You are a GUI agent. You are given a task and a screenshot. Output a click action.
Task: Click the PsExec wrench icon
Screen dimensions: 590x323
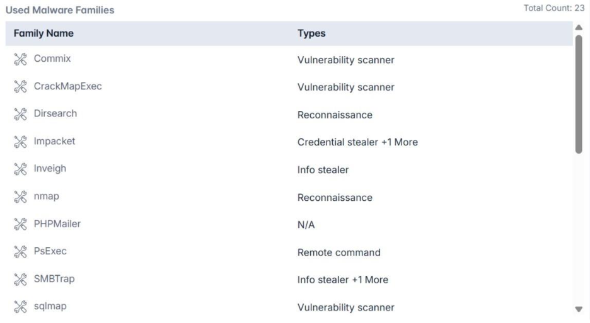click(x=21, y=252)
